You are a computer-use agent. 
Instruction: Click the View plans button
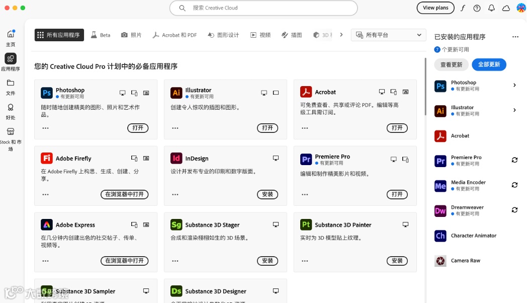tap(435, 8)
